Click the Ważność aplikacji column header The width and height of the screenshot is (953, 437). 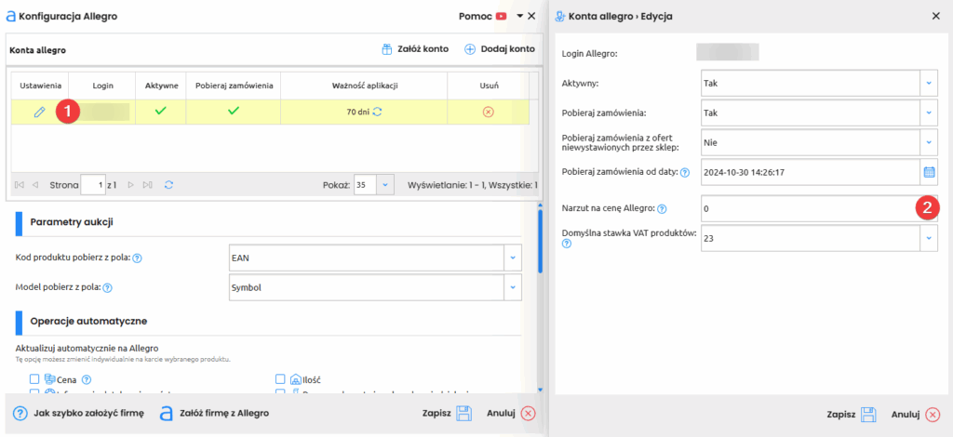click(x=364, y=86)
